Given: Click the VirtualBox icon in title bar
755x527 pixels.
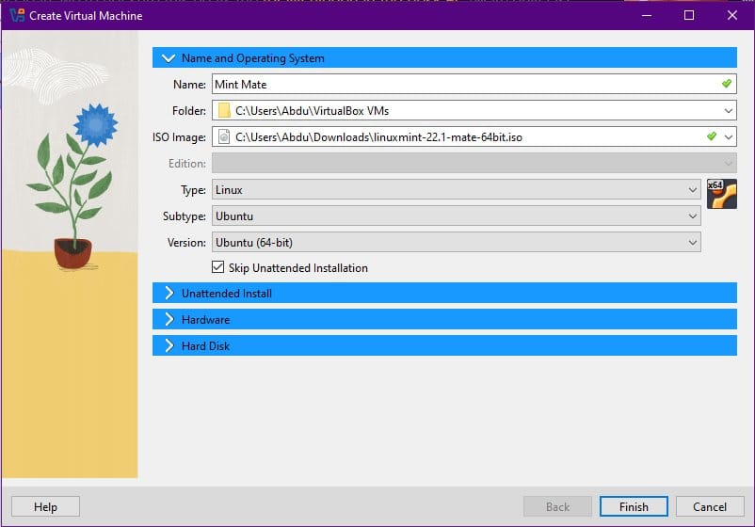Looking at the screenshot, I should point(17,15).
